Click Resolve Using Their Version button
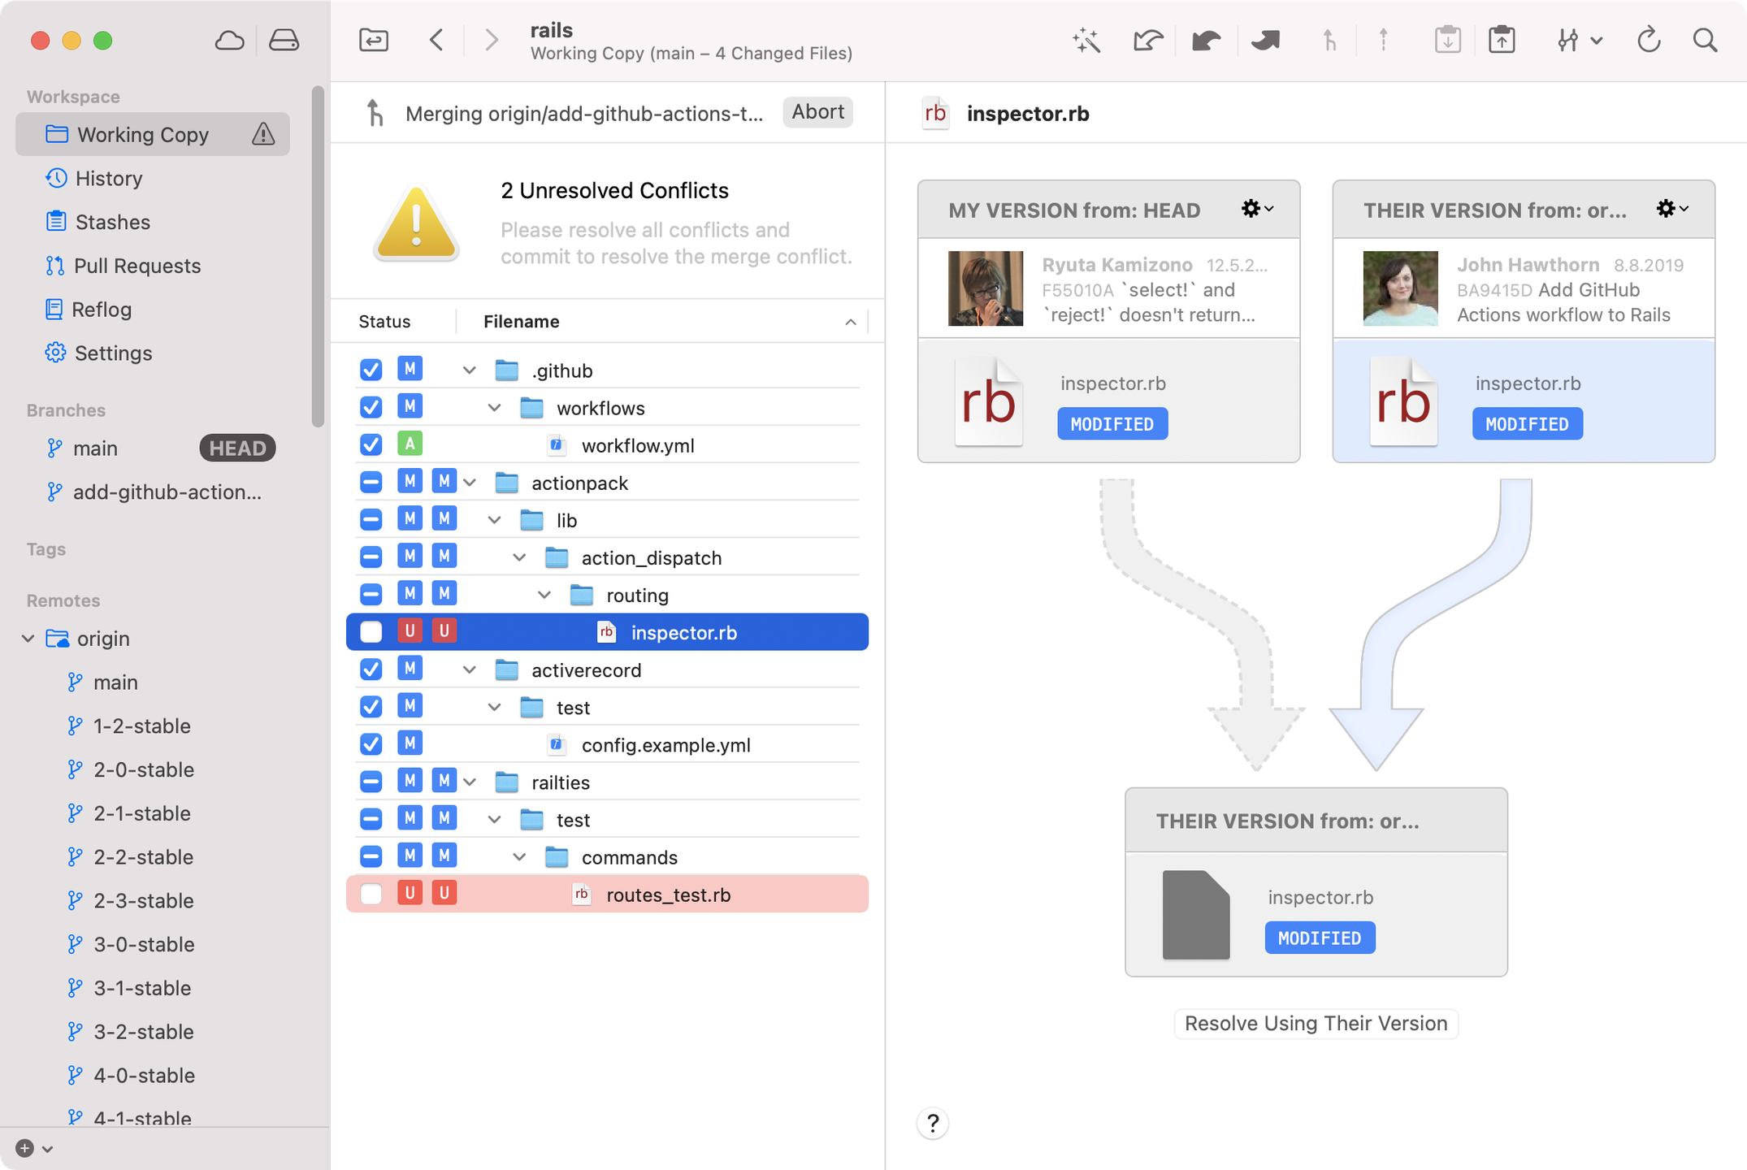Screen dimensions: 1747x1170 1316,1023
